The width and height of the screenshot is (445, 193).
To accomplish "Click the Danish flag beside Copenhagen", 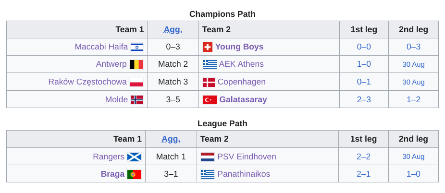I will coord(209,82).
